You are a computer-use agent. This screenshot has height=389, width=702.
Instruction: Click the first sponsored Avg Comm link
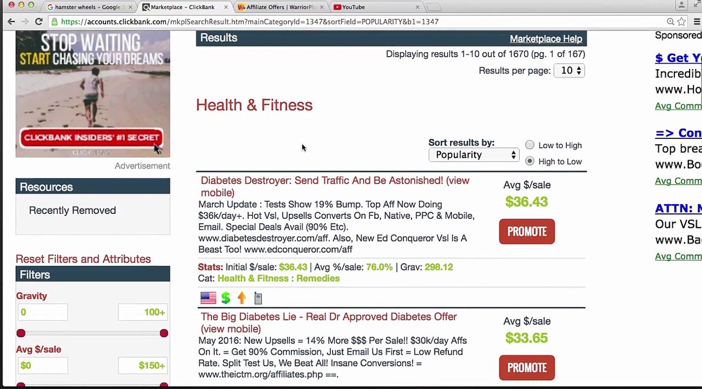pos(678,106)
